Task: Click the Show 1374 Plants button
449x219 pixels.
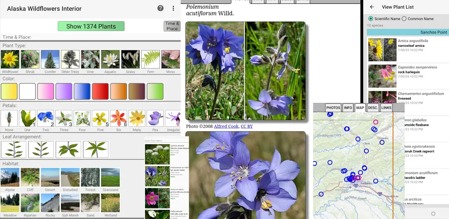Action: pos(91,26)
